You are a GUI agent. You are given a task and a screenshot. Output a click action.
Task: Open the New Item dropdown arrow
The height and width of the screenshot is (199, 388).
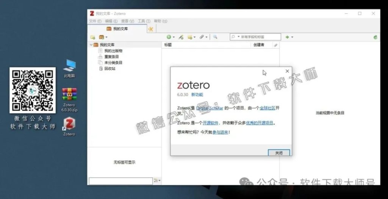point(174,37)
